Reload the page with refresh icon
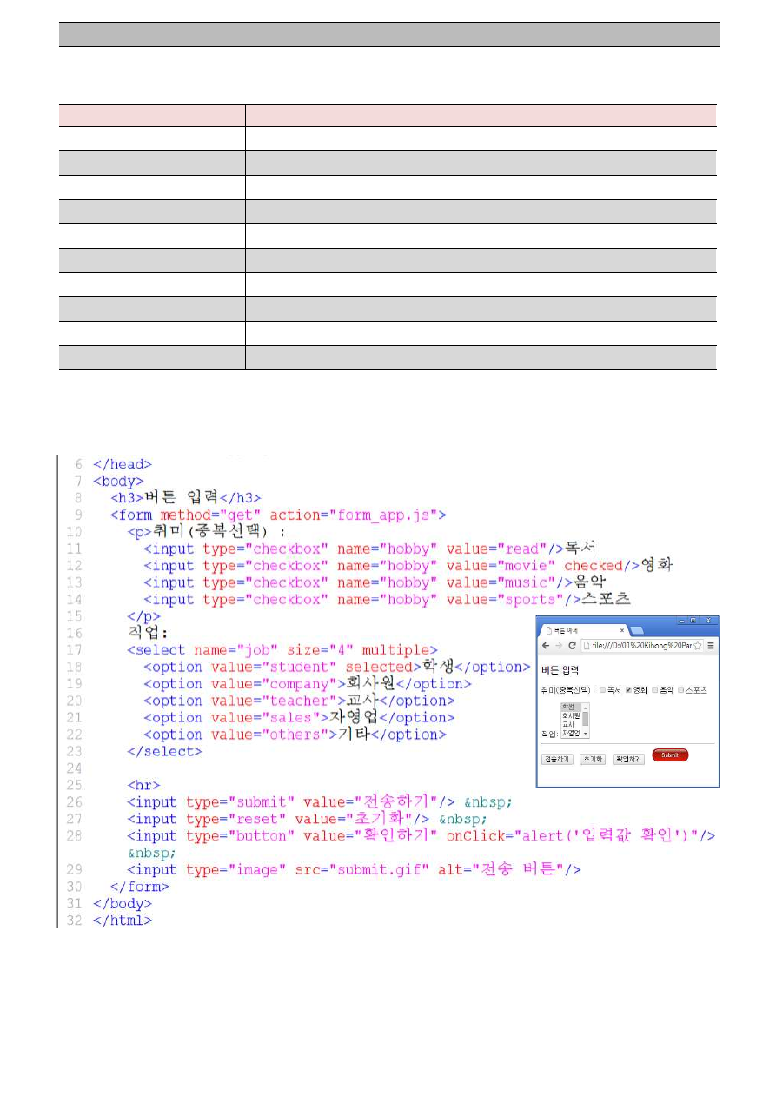Image resolution: width=776 pixels, height=1097 pixels. click(x=572, y=646)
